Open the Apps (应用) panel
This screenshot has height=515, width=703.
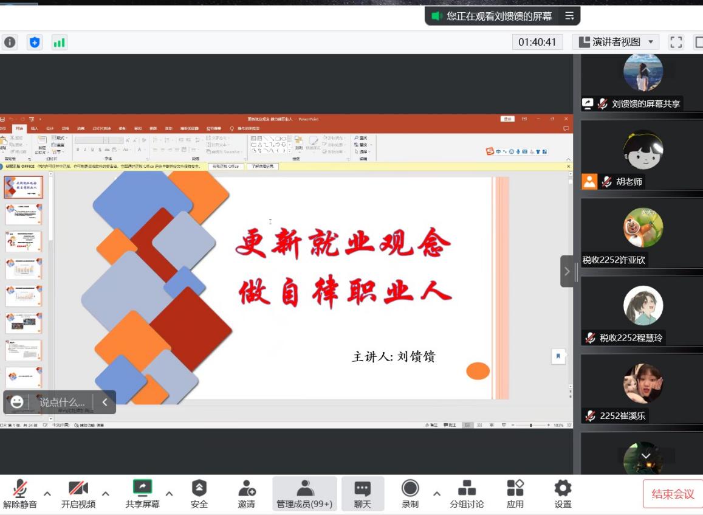point(515,494)
